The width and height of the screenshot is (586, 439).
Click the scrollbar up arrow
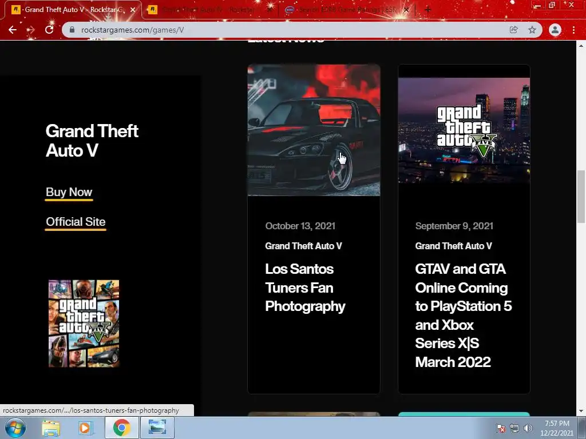(x=581, y=46)
